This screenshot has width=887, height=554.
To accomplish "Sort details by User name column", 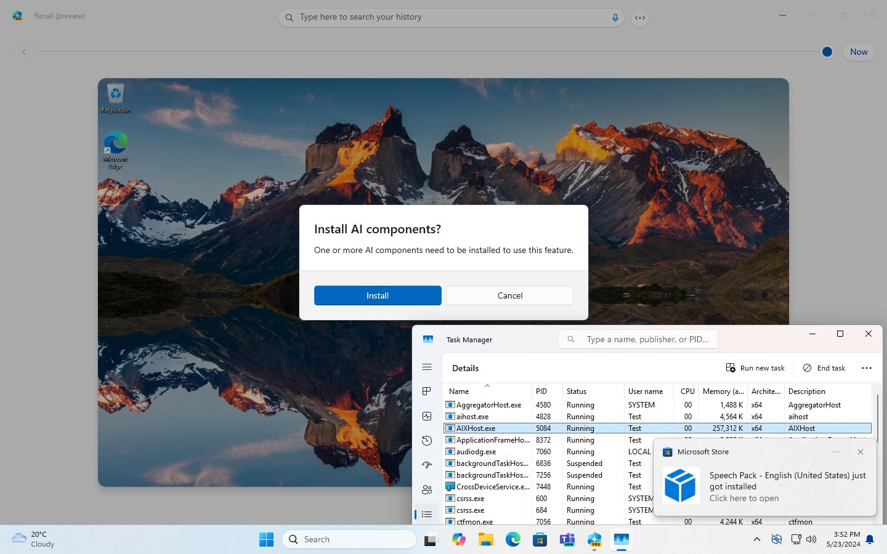I will click(x=649, y=391).
